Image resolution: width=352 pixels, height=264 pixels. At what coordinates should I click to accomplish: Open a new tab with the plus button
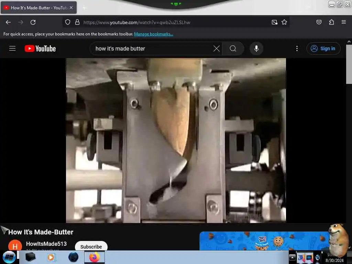coord(84,8)
